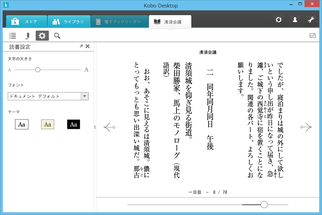Open the account profile icon

(295, 20)
